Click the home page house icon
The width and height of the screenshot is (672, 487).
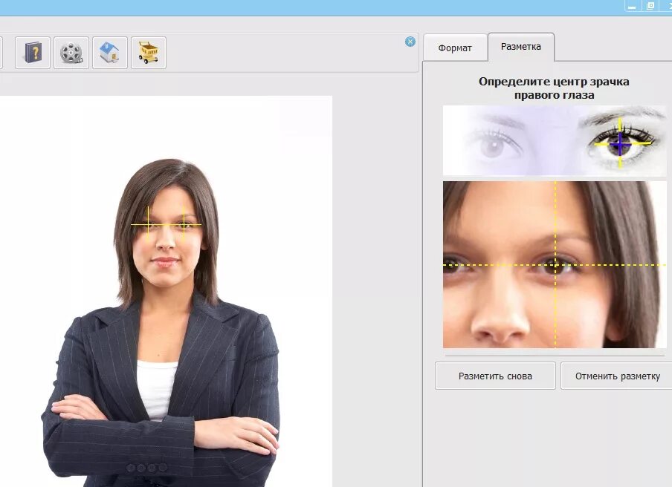tap(110, 53)
